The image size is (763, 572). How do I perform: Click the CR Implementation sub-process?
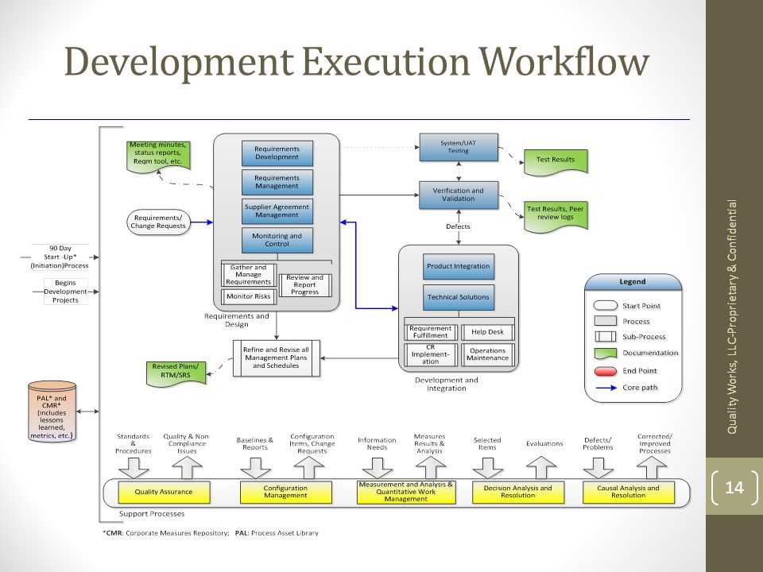(x=431, y=354)
